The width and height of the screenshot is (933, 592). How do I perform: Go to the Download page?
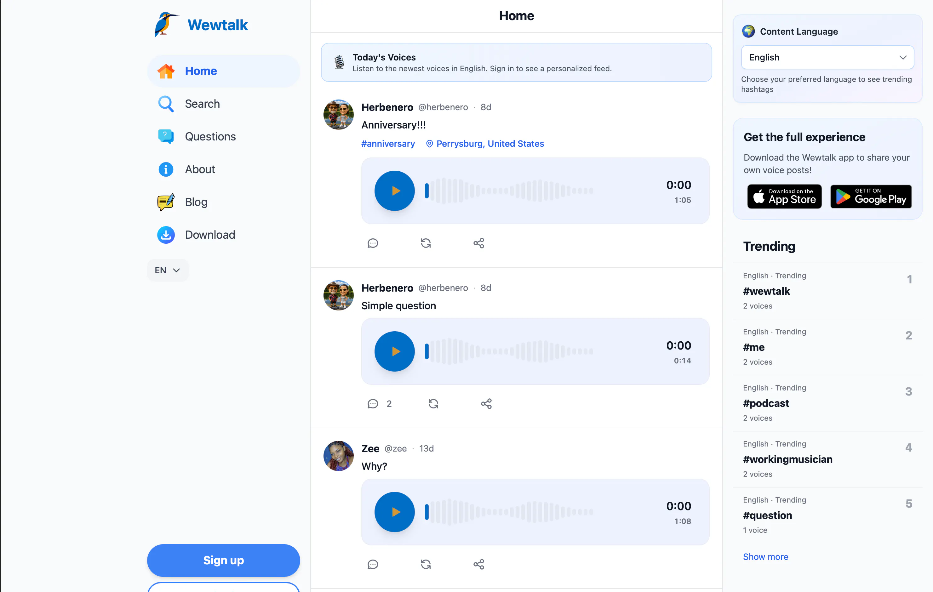[224, 235]
